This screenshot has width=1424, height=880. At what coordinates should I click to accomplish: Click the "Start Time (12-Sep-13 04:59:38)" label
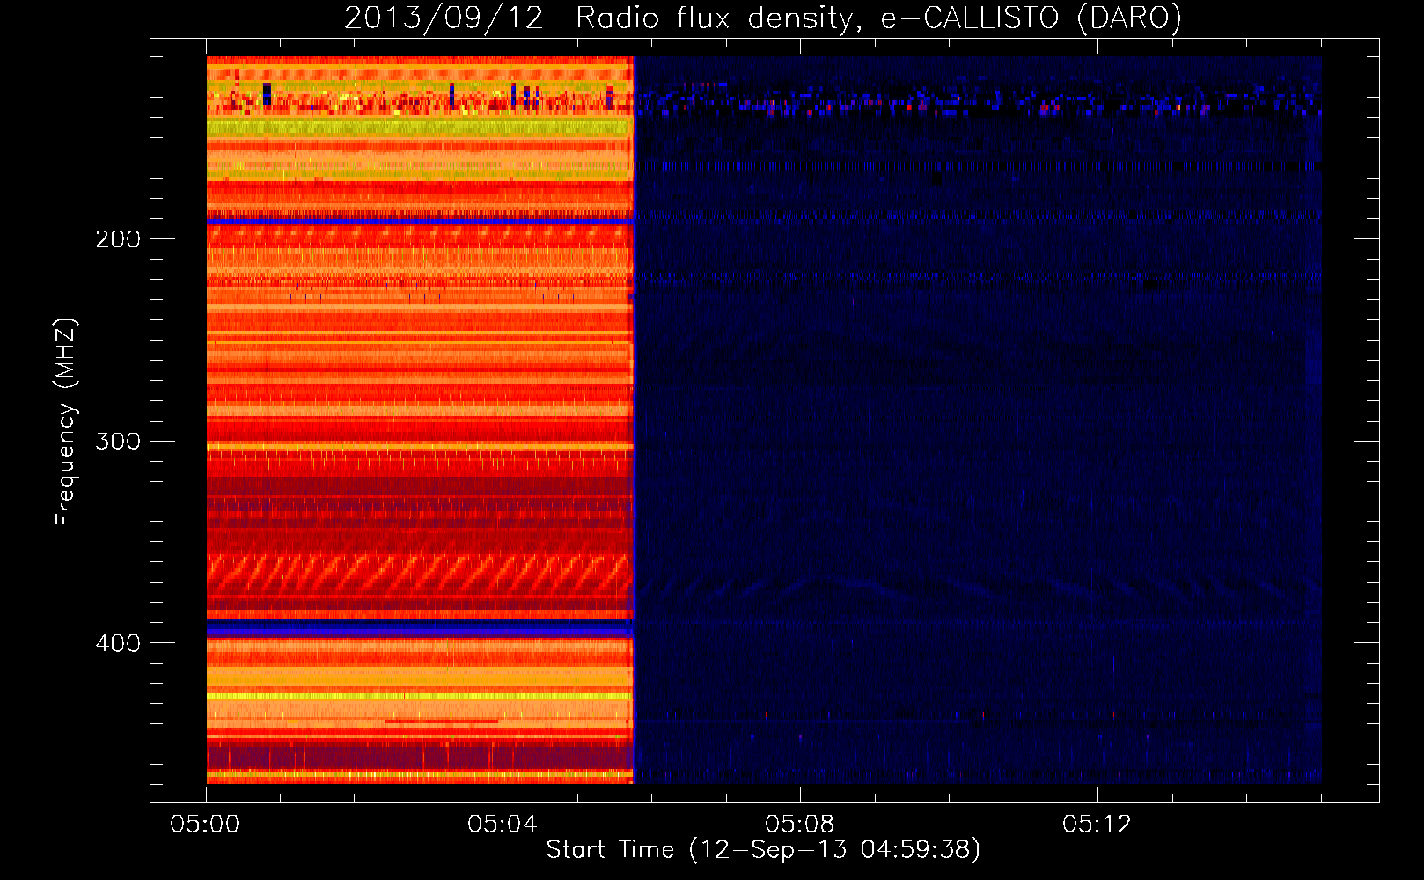tap(763, 850)
